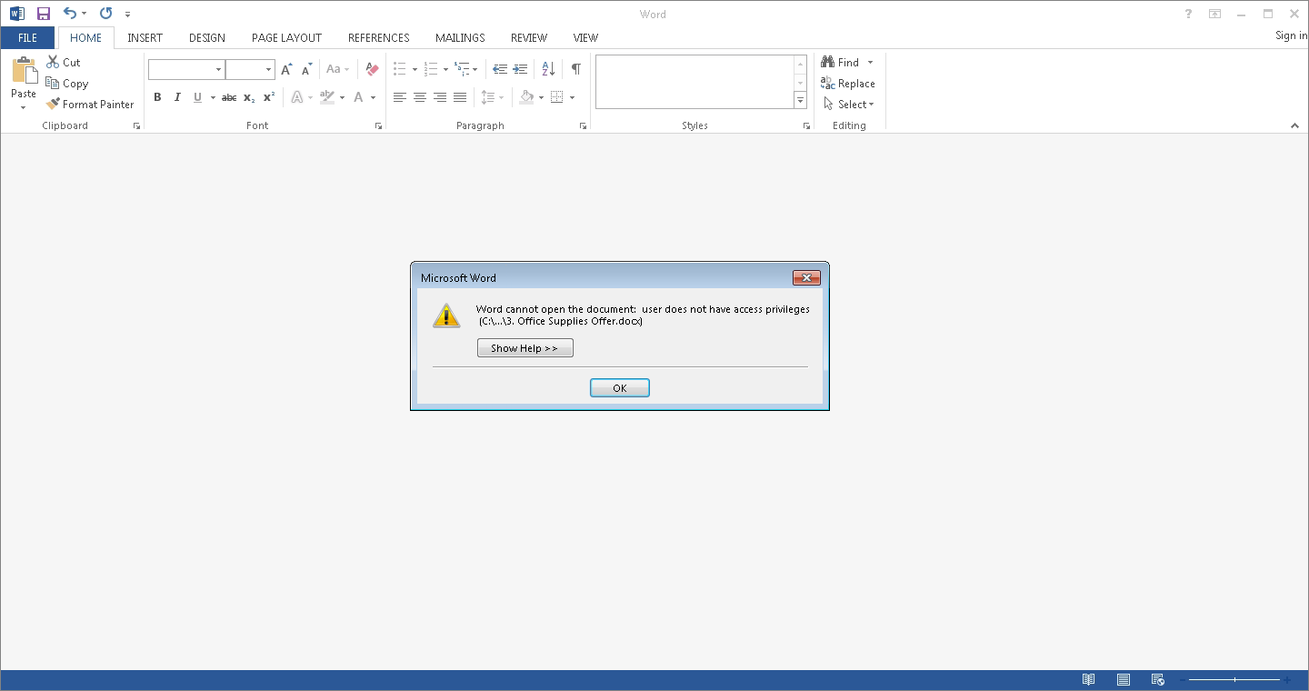Click the Font Color icon
1309x691 pixels.
pos(359,97)
